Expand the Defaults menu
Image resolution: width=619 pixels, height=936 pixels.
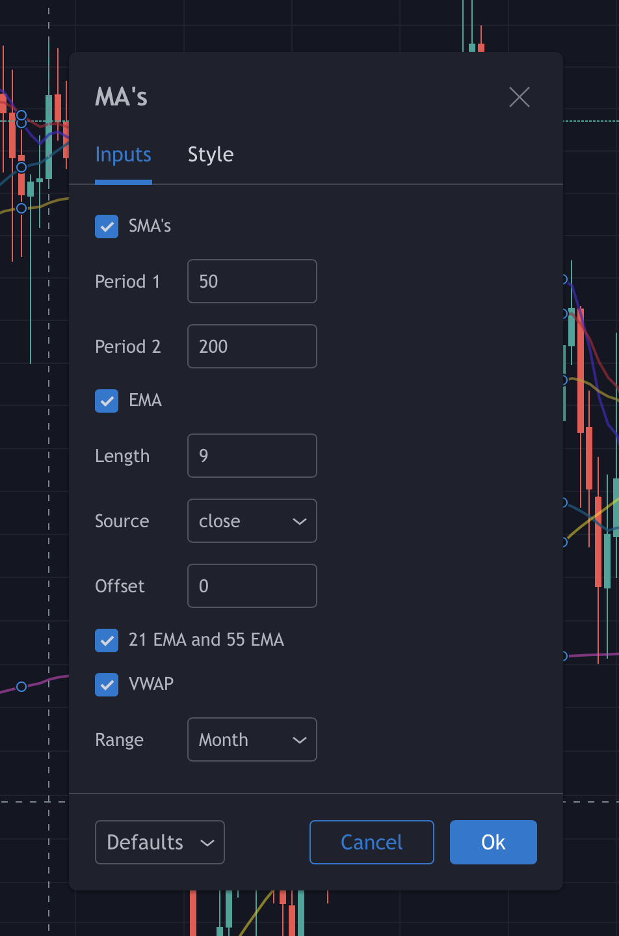click(x=159, y=842)
